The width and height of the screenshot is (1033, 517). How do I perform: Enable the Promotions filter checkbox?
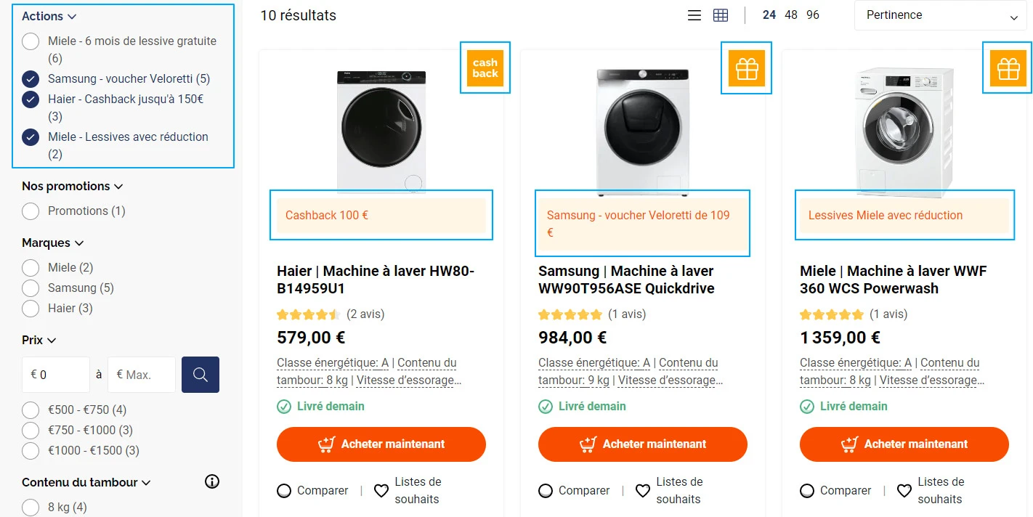(31, 211)
